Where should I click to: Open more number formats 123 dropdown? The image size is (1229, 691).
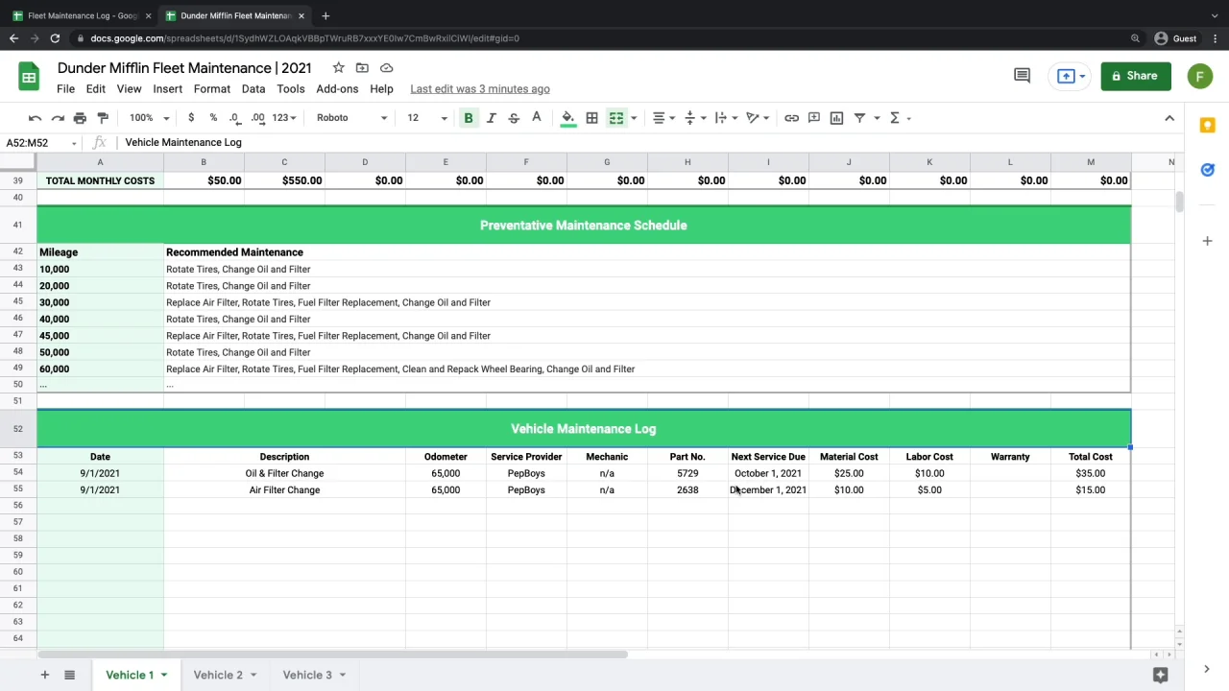click(284, 118)
